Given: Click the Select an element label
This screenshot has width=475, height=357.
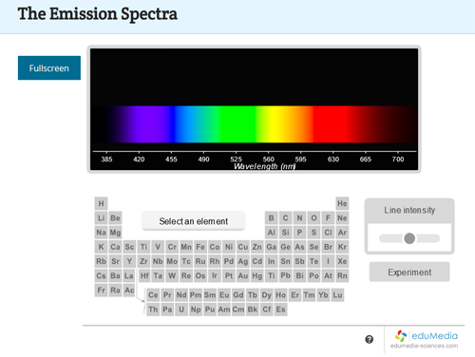Looking at the screenshot, I should click(194, 221).
